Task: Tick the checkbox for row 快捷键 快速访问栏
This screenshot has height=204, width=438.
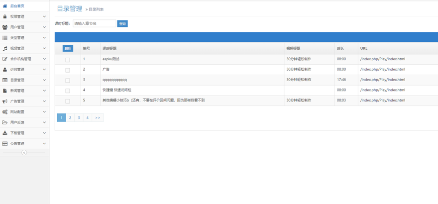Action: [68, 91]
